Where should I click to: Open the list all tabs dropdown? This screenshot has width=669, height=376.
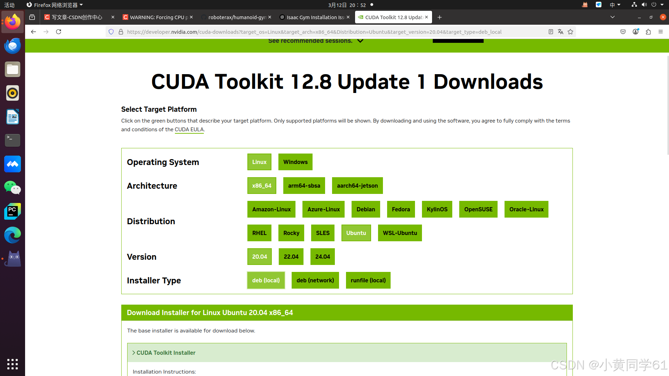tap(613, 17)
